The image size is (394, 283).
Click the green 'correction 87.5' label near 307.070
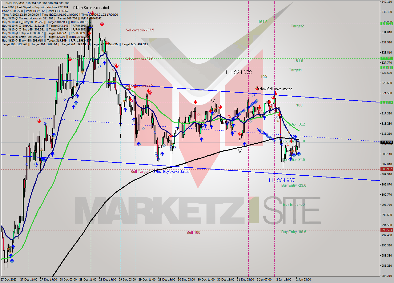[x=294, y=160]
